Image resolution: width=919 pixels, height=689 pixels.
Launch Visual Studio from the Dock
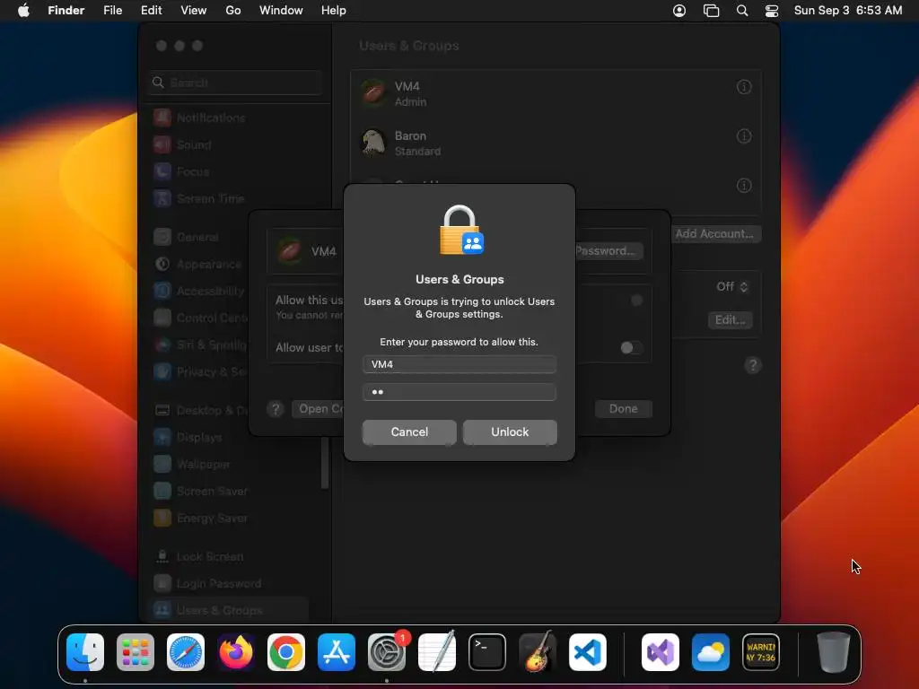[661, 652]
